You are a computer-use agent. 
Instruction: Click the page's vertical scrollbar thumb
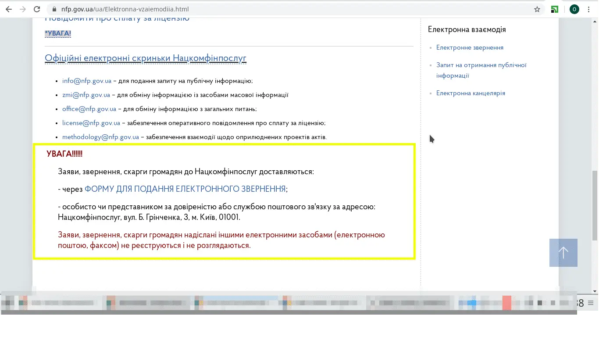coord(595,205)
